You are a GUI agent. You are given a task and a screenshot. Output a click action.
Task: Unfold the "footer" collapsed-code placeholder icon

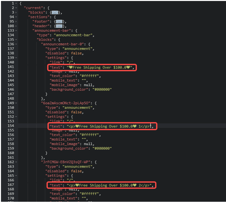59,22
